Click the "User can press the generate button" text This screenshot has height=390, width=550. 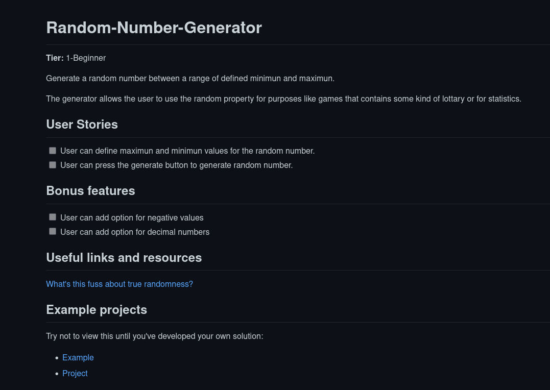[176, 165]
